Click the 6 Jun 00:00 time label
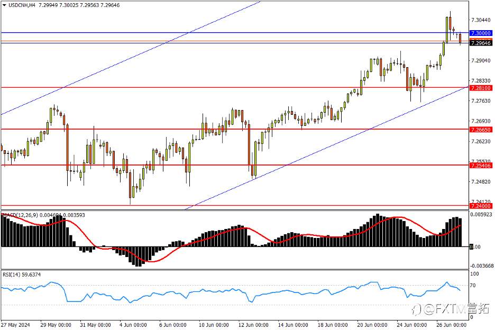Screen dimensions: 495x330 coord(173,325)
